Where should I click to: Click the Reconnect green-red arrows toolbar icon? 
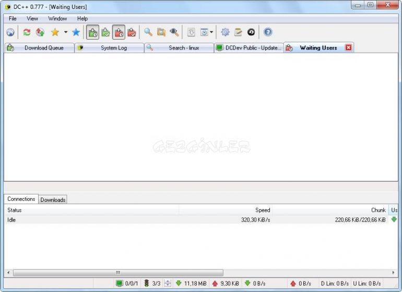tap(27, 32)
